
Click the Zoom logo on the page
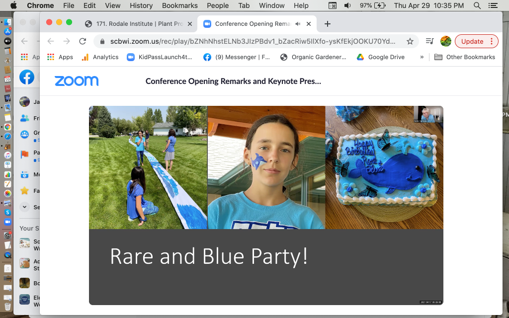click(77, 81)
